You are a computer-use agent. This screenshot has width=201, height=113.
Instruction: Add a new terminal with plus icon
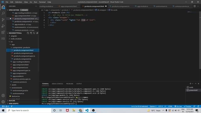190,83
